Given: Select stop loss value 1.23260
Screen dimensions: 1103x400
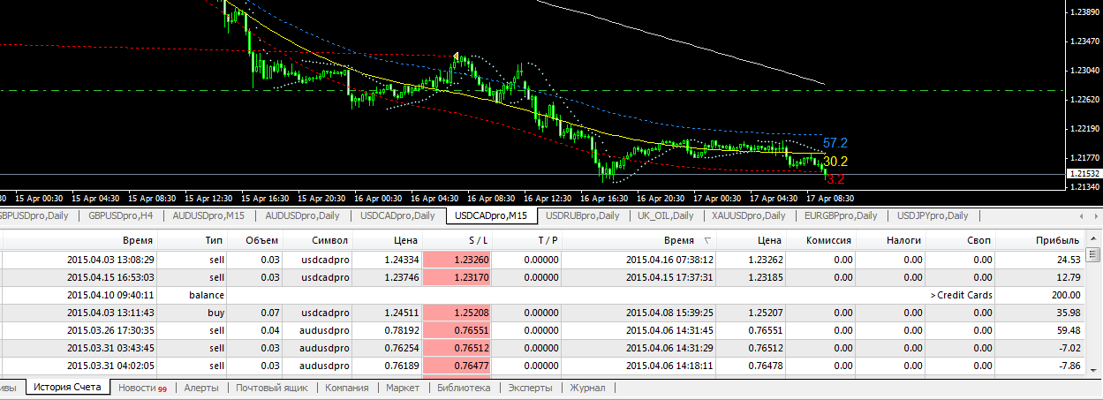Looking at the screenshot, I should coord(473,260).
